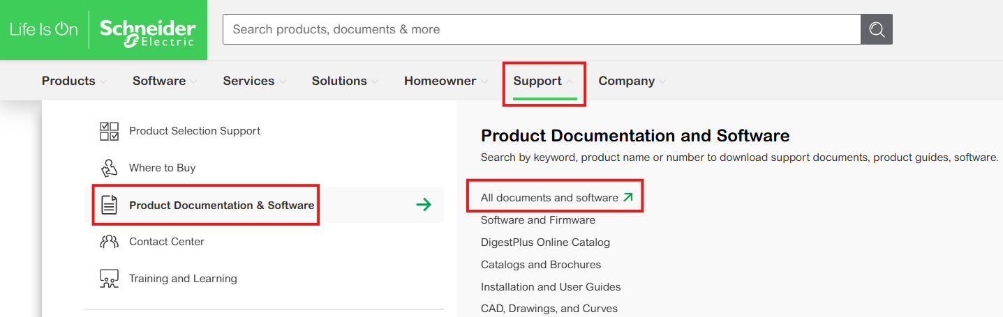Viewport: 1003px width, 317px height.
Task: Open the Support navigation menu
Action: point(537,81)
